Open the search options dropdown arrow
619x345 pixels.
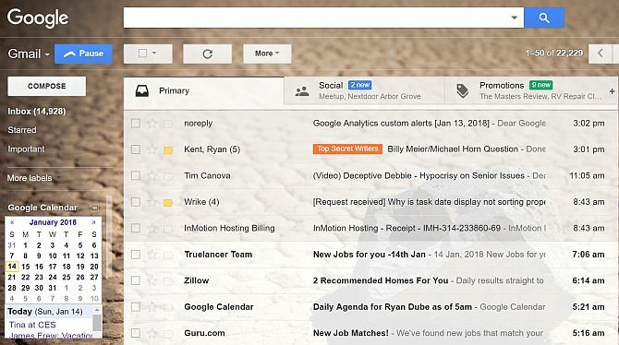(514, 18)
